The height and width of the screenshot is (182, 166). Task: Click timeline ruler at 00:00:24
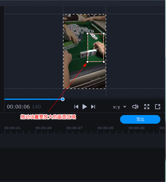click(43, 128)
